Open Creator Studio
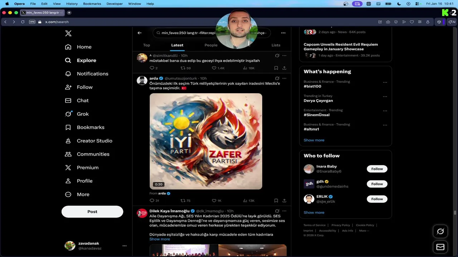This screenshot has width=458, height=257. tap(88, 141)
